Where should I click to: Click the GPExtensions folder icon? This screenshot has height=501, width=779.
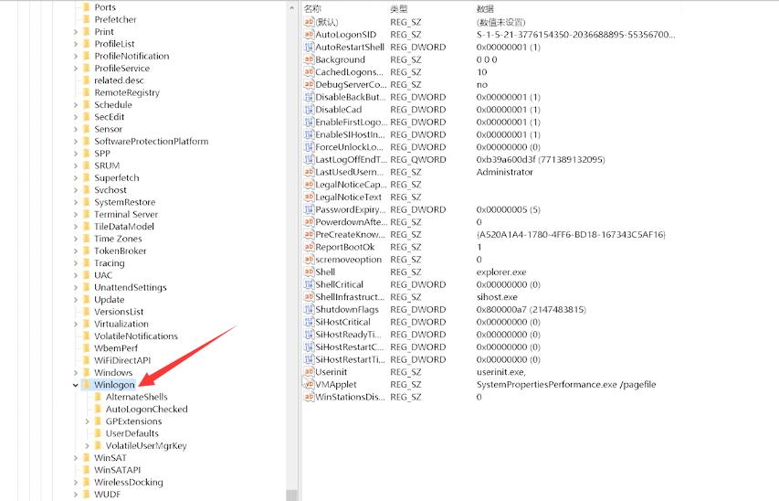[98, 421]
